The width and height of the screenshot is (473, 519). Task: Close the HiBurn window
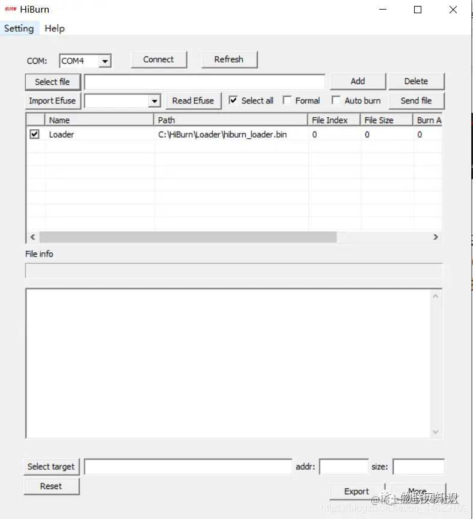(x=453, y=10)
